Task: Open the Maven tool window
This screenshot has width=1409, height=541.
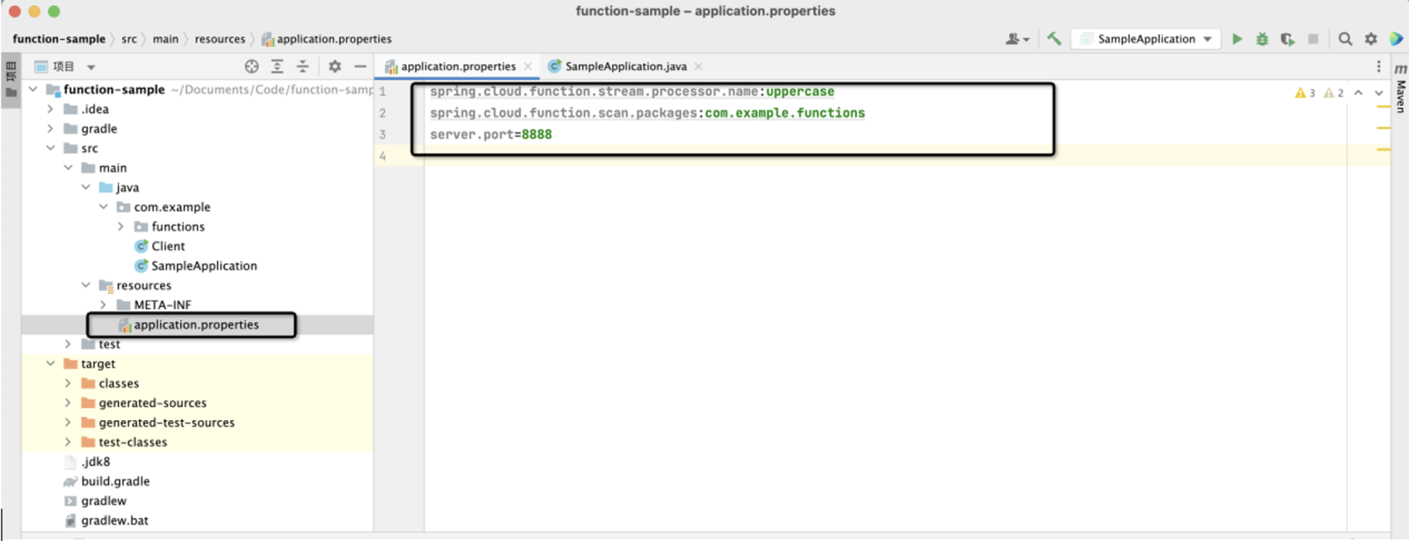Action: (1400, 89)
